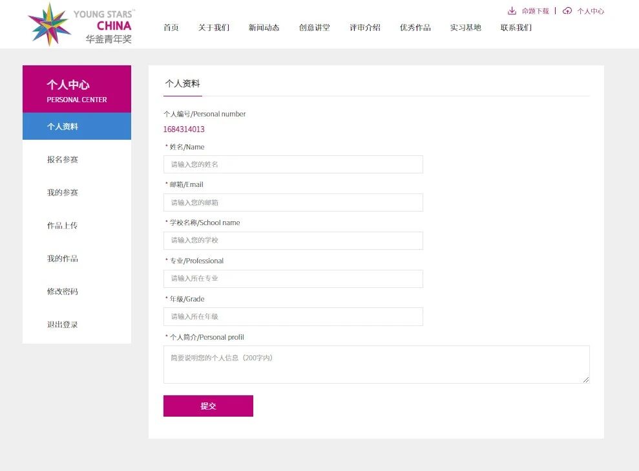This screenshot has width=639, height=471.
Task: Go to 首页 in the navigation bar
Action: (171, 28)
